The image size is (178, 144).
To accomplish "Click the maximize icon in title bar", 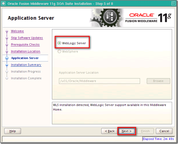I will [x=173, y=4].
